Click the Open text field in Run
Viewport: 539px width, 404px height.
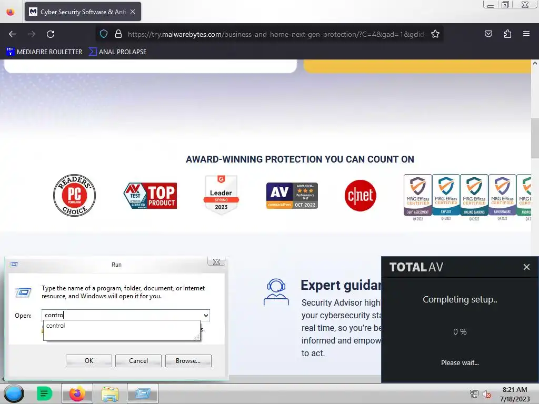pyautogui.click(x=122, y=315)
